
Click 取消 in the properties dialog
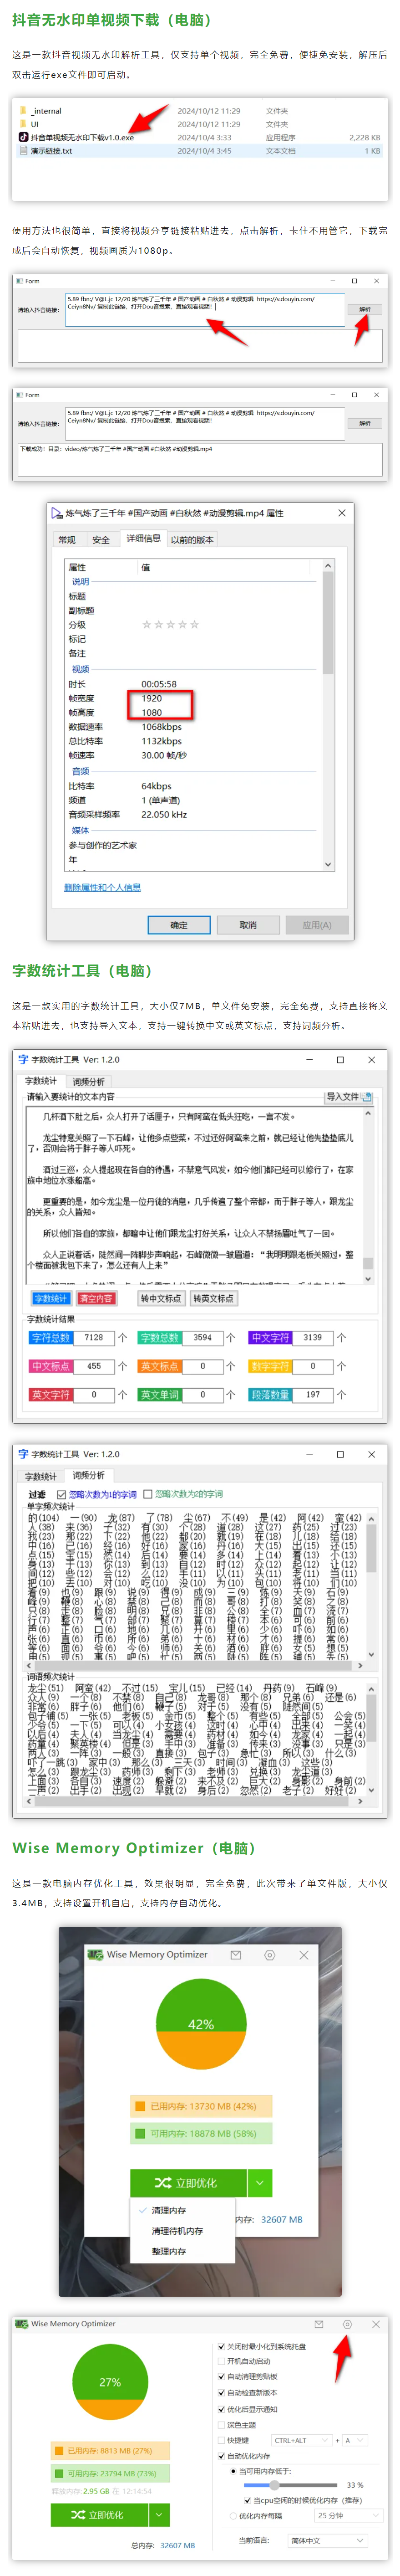point(248,925)
